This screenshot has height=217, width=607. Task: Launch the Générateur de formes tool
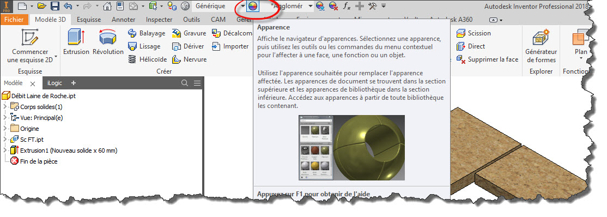click(541, 46)
